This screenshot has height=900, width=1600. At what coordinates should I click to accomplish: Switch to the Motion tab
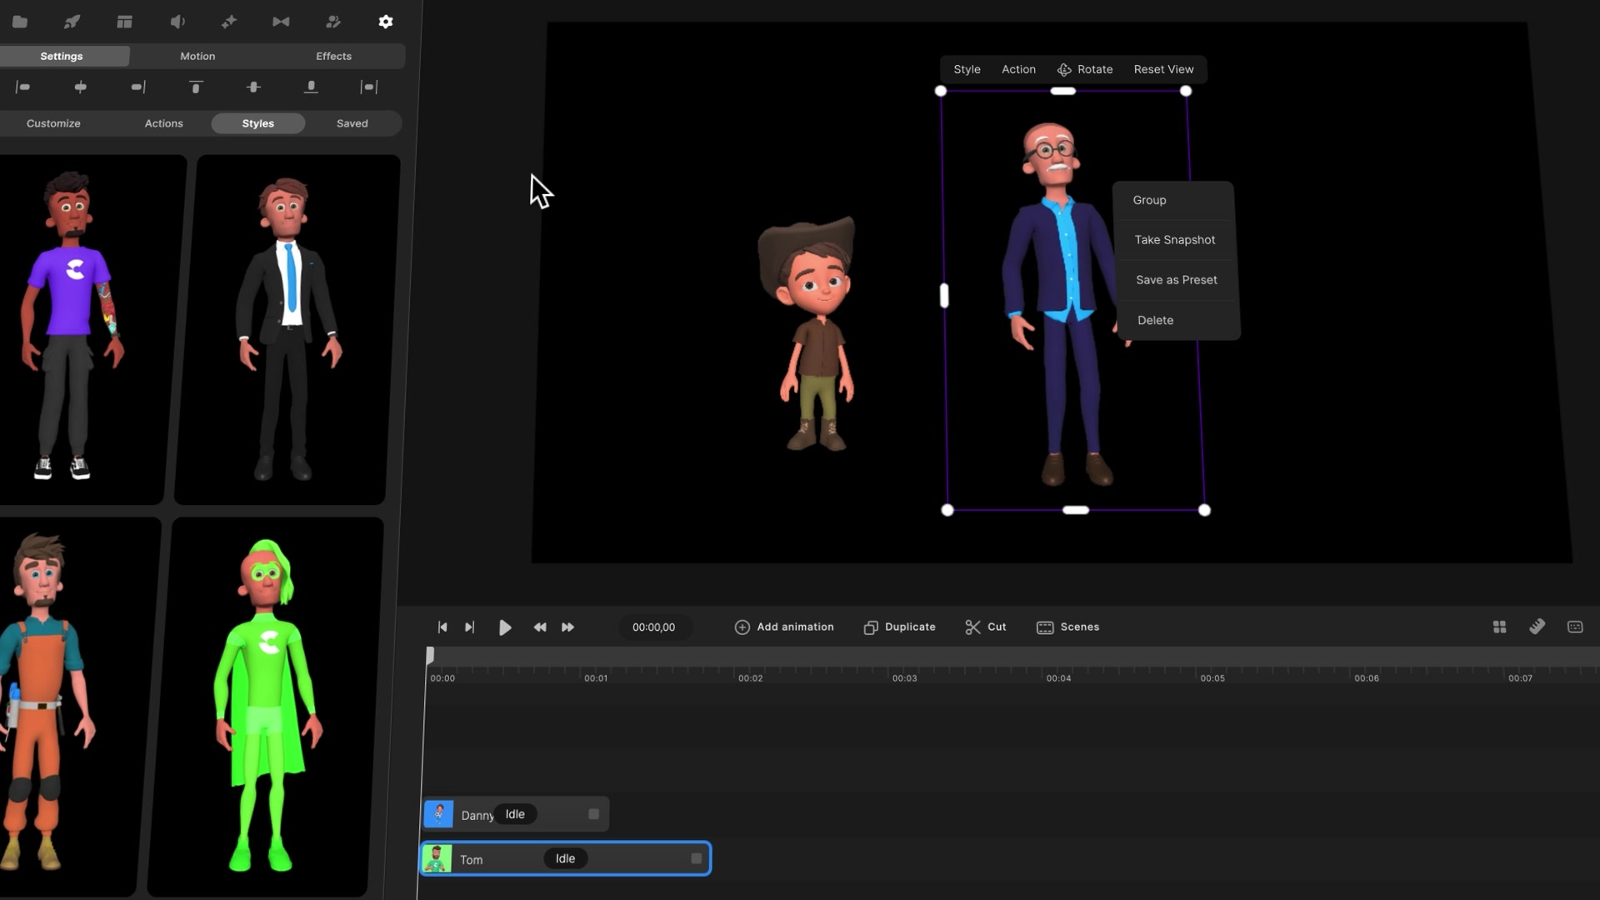pos(197,56)
